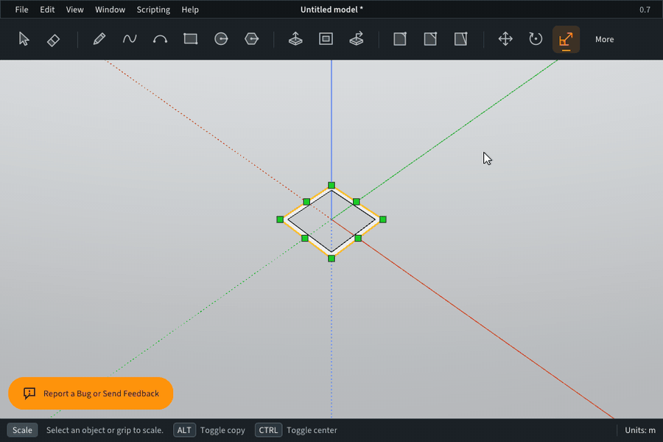Activate the Push/Pull tool
Screen dimensions: 663x442
(x=295, y=39)
